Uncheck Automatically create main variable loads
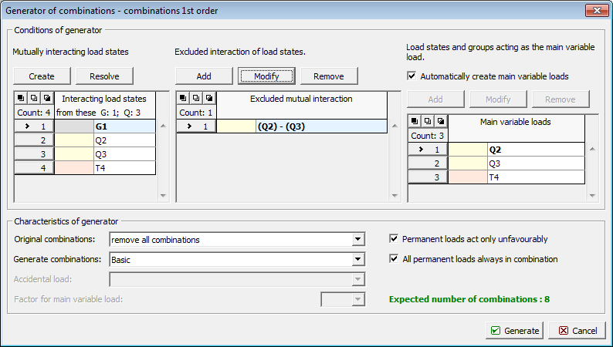Screen dimensions: 613x347 [x=411, y=76]
